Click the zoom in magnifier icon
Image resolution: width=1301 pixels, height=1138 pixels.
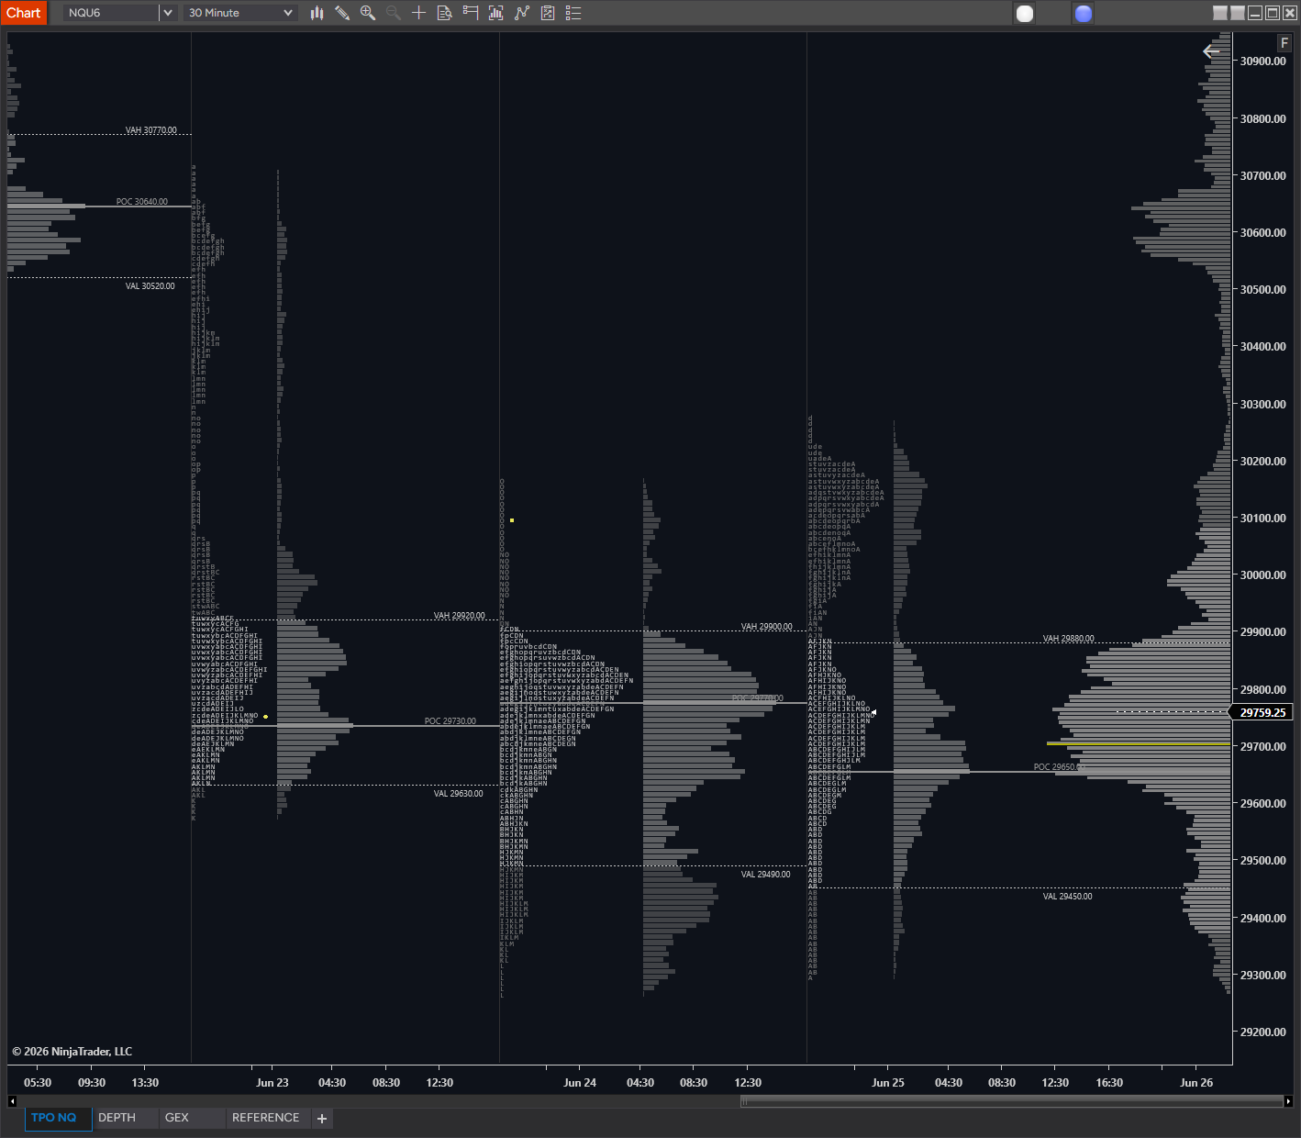368,13
